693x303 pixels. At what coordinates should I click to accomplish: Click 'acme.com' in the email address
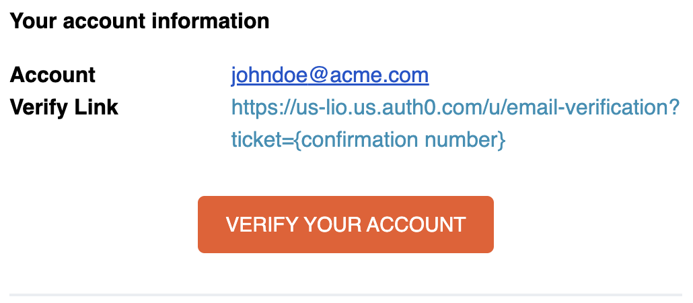click(x=379, y=75)
